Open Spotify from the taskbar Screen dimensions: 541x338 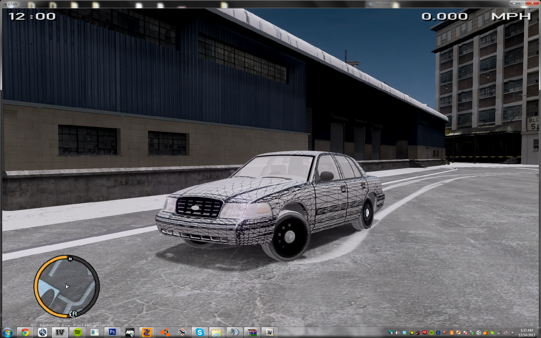[x=77, y=332]
